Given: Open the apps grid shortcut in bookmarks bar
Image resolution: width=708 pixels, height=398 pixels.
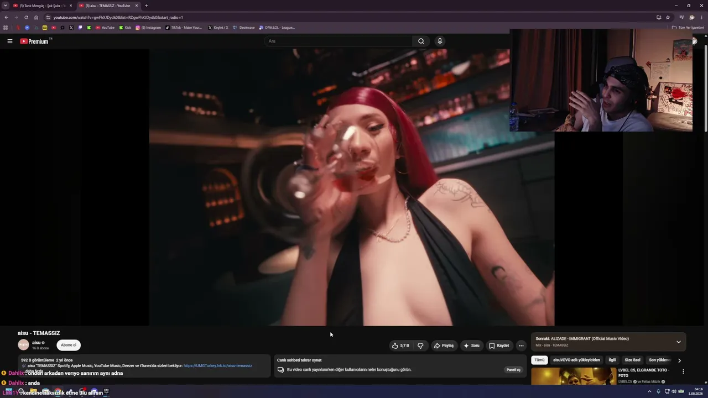Looking at the screenshot, I should 6,27.
